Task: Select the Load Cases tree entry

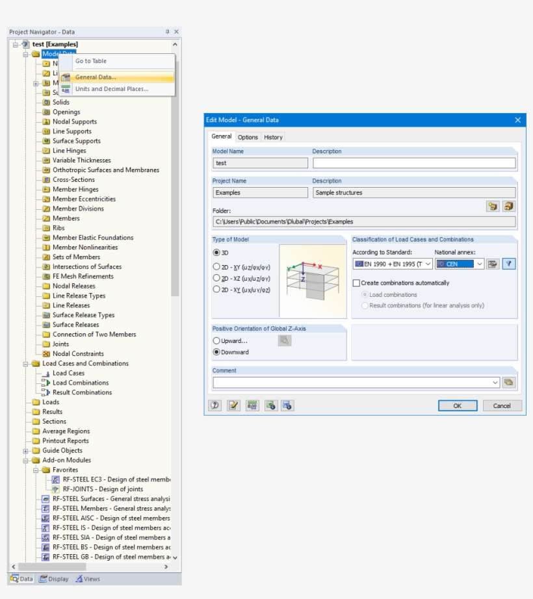Action: coord(69,373)
